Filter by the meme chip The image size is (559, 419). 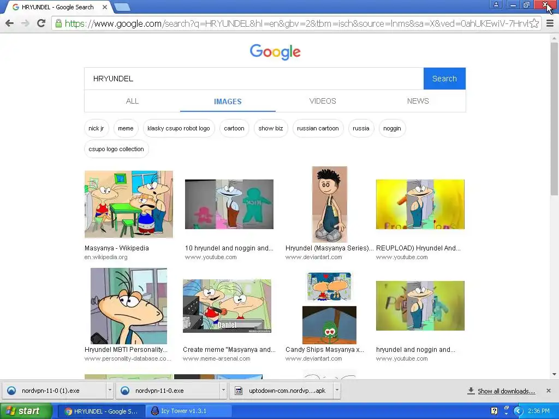(126, 128)
